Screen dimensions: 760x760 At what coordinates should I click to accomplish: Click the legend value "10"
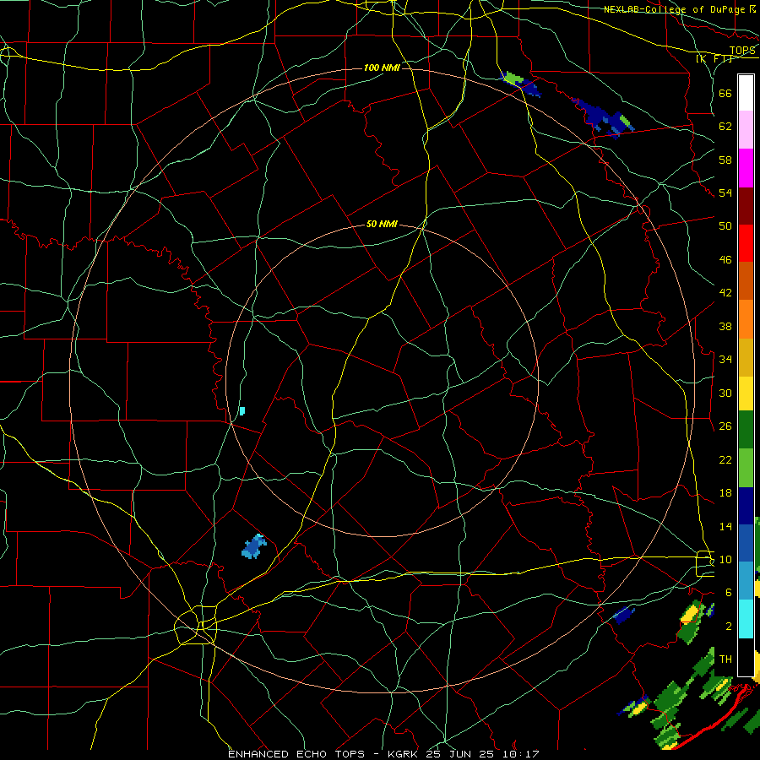[725, 560]
